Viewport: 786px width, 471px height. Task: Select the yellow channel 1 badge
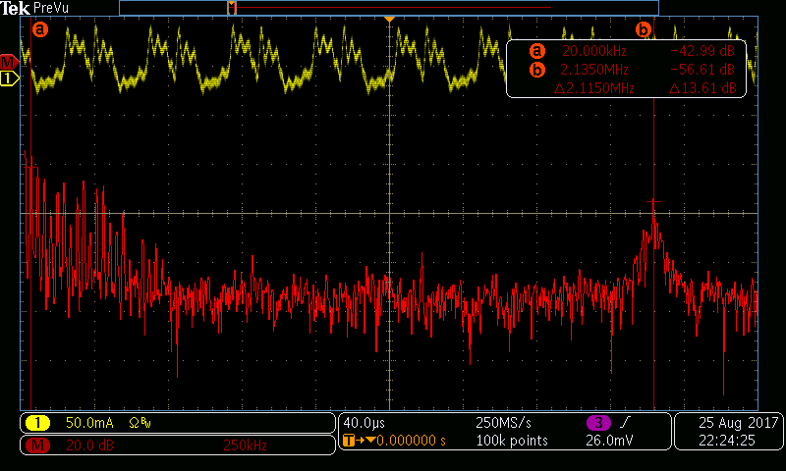37,423
